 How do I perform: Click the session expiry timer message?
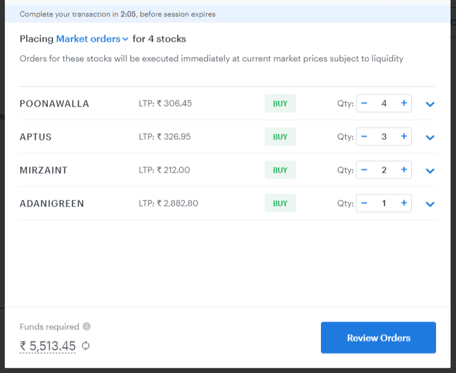tap(117, 15)
